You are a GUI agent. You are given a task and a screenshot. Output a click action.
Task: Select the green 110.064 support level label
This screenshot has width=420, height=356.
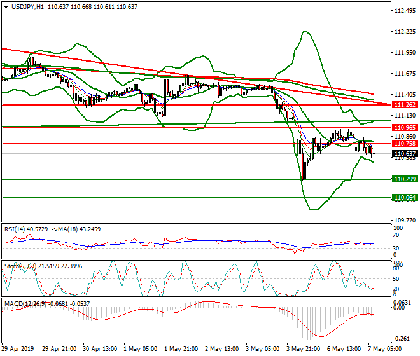(405, 198)
